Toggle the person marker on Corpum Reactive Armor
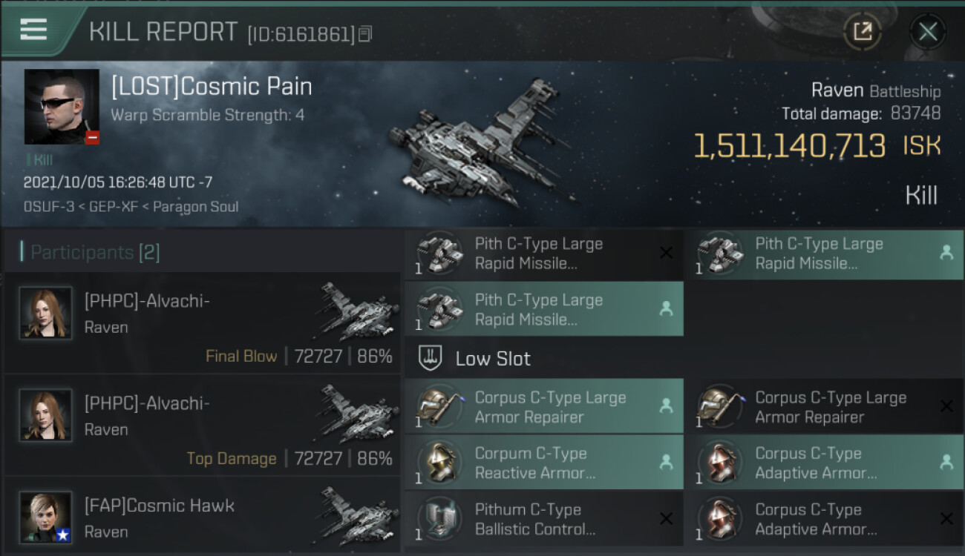 [x=666, y=462]
